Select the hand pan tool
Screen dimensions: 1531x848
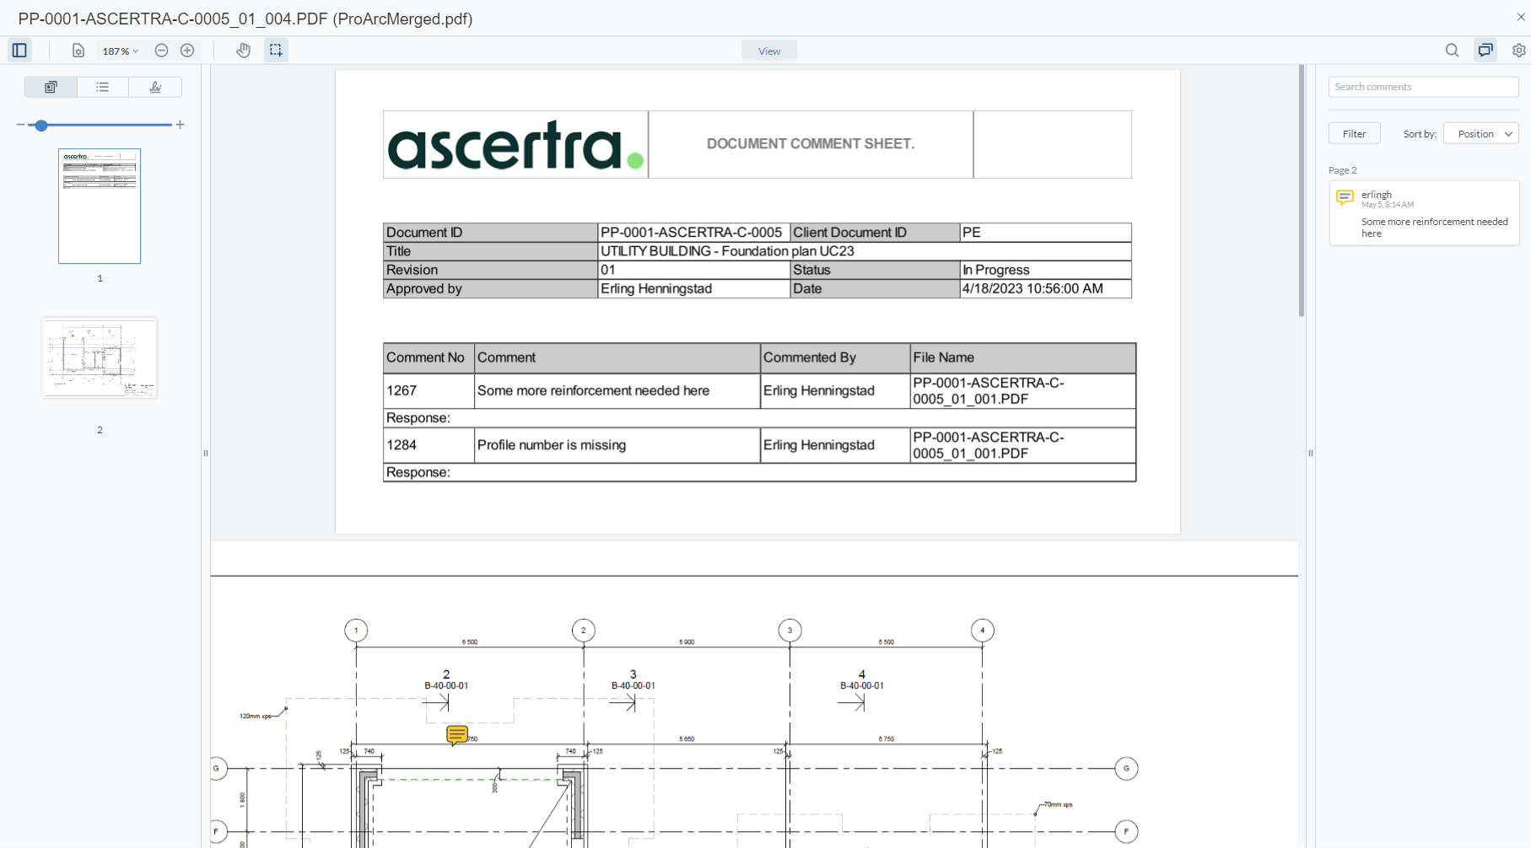pos(243,50)
